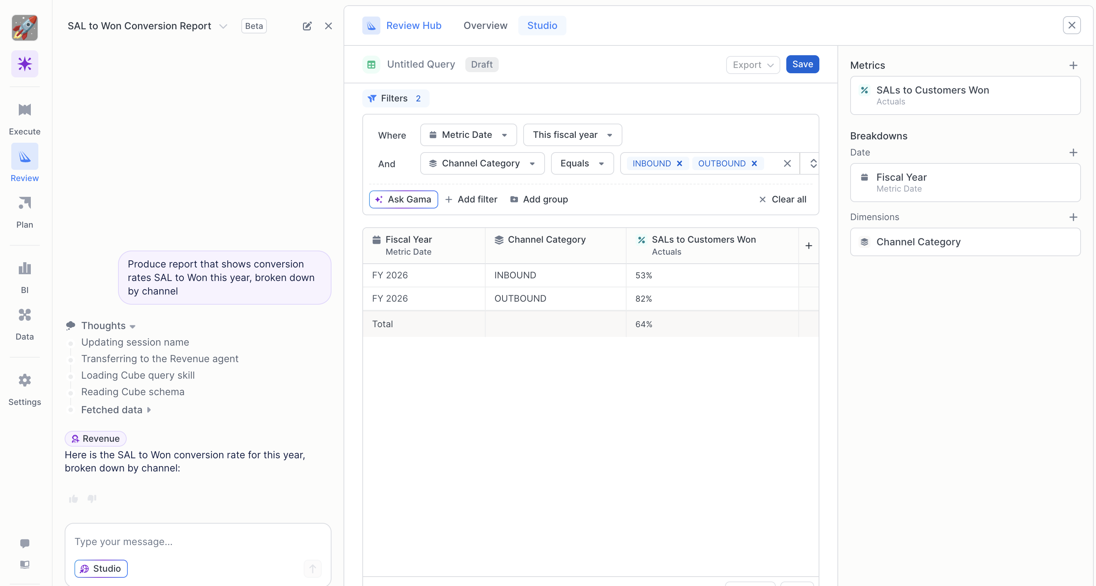
Task: Click the edit session pencil icon
Action: tap(307, 26)
